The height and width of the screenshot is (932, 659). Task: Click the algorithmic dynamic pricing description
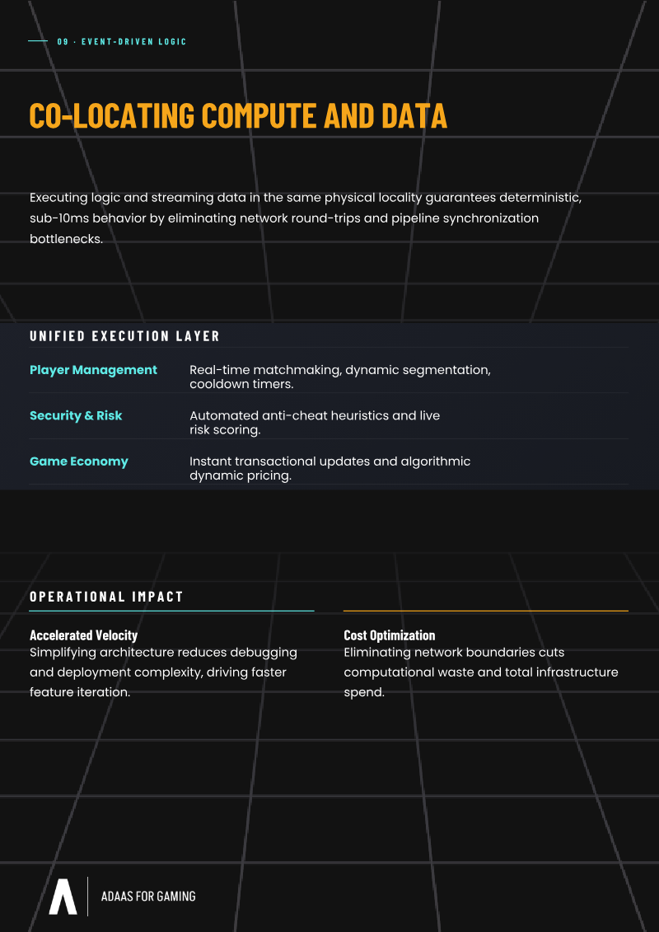click(329, 468)
